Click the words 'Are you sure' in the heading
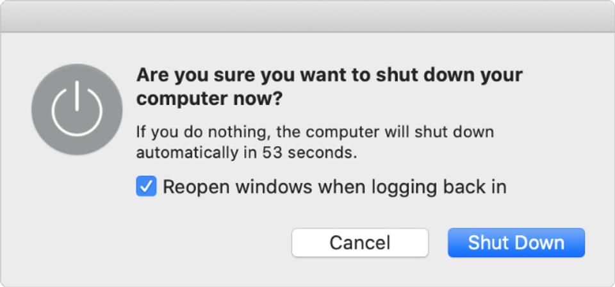This screenshot has width=615, height=287. tap(195, 76)
